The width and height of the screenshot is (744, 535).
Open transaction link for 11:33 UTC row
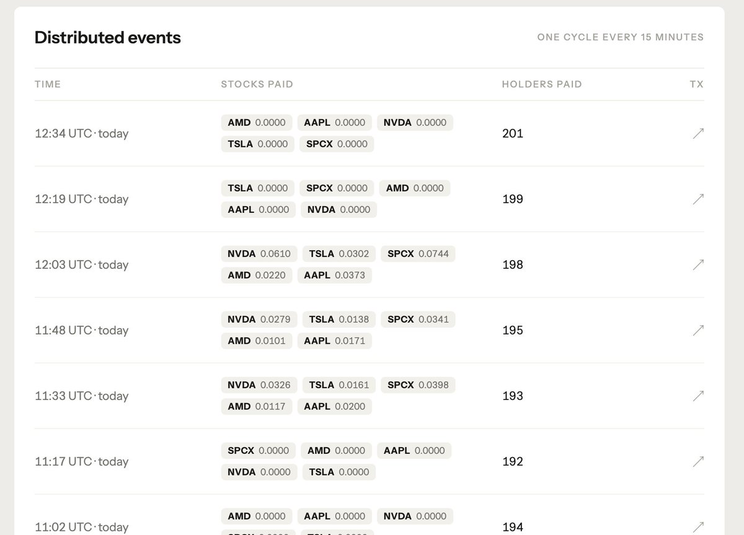698,396
